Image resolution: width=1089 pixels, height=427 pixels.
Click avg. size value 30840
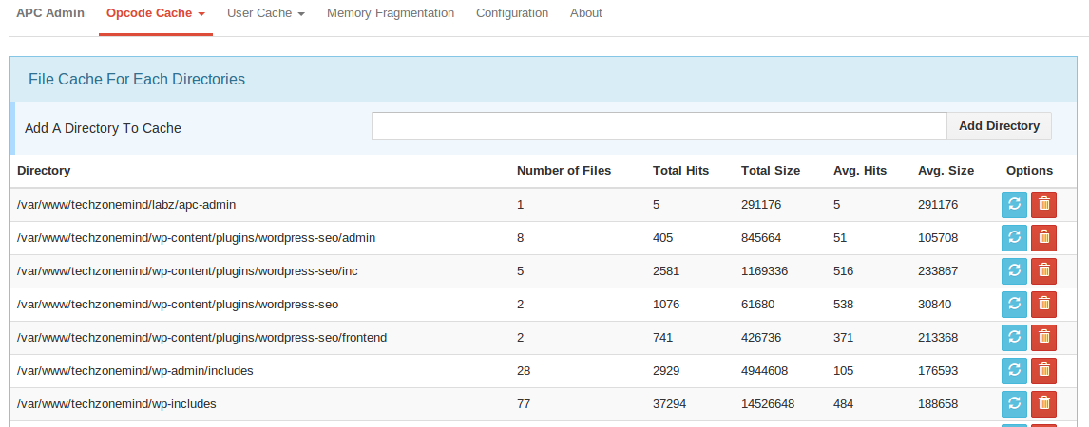pyautogui.click(x=935, y=305)
